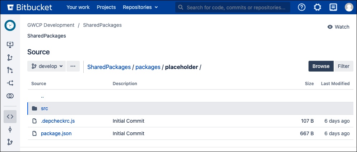Toggle Watch on the repository
The image size is (357, 152).
[x=338, y=27]
